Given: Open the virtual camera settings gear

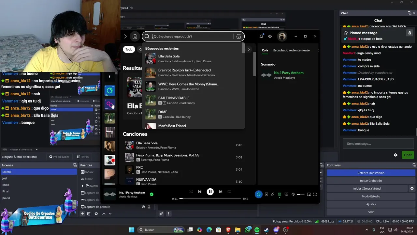Looking at the screenshot, I should pyautogui.click(x=412, y=189).
